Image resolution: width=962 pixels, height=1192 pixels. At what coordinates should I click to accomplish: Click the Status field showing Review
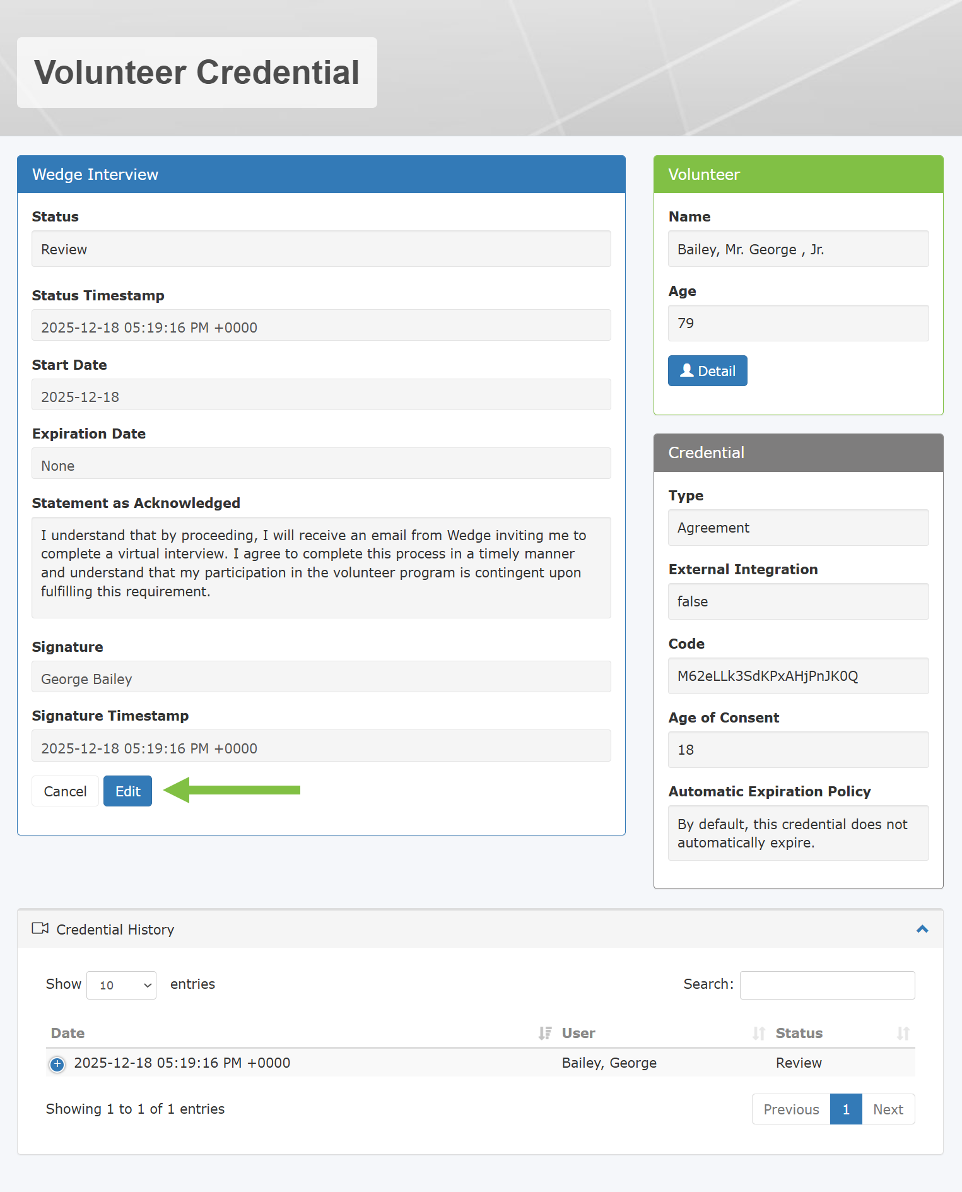tap(321, 249)
